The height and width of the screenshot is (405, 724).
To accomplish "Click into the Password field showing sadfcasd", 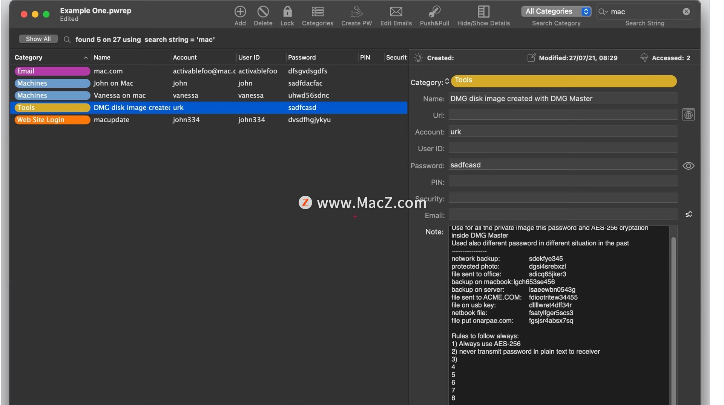I will tap(563, 165).
